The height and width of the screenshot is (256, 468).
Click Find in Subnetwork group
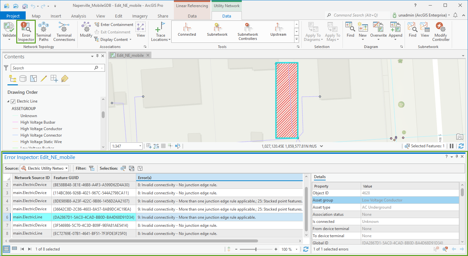point(412,30)
